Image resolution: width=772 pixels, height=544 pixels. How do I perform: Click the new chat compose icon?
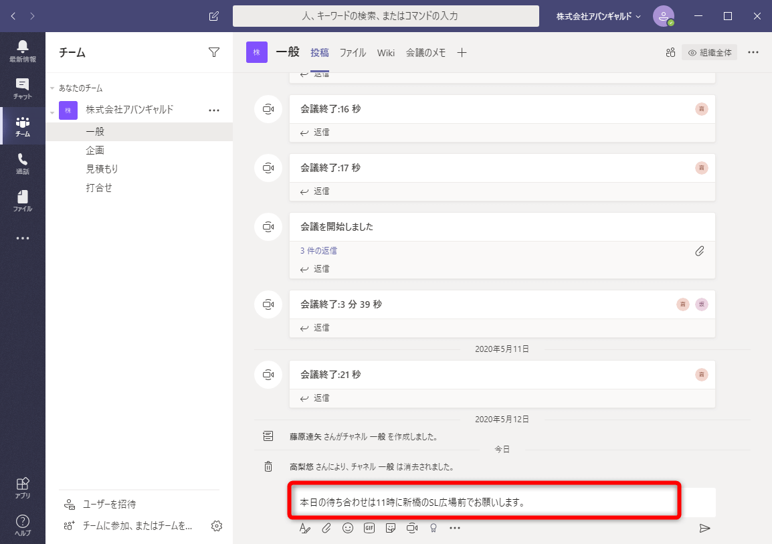tap(213, 16)
